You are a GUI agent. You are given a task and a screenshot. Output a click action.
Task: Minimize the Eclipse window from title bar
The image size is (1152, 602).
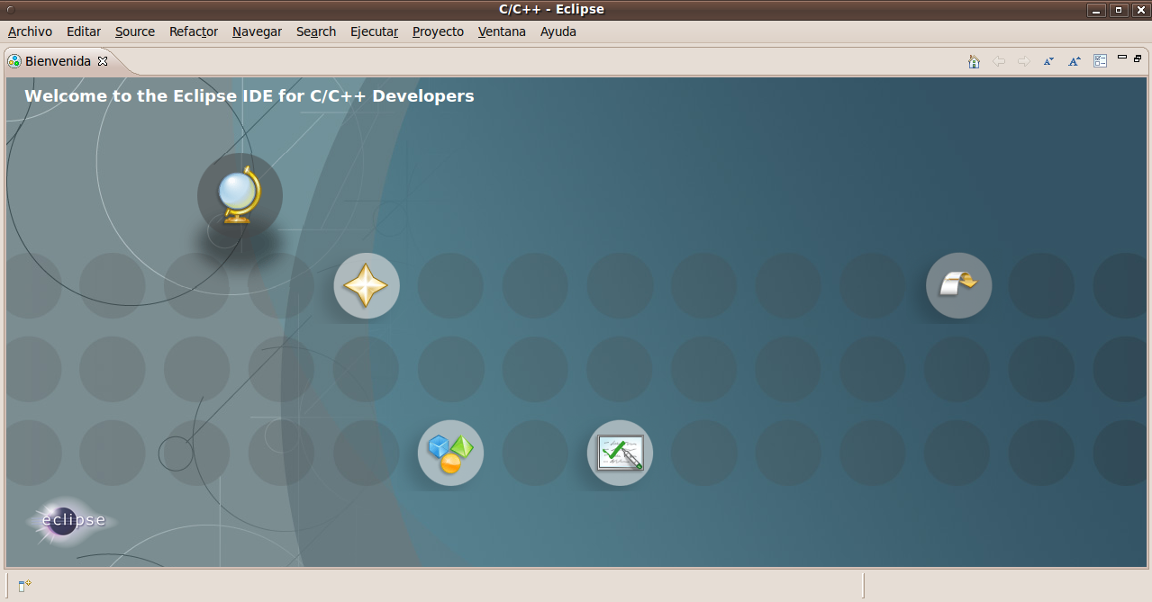tap(1096, 10)
